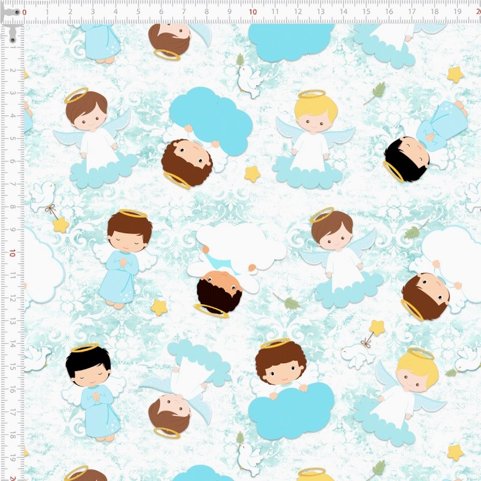Select number 13 on the horizontal ruler
This screenshot has width=481, height=481.
(x=320, y=11)
